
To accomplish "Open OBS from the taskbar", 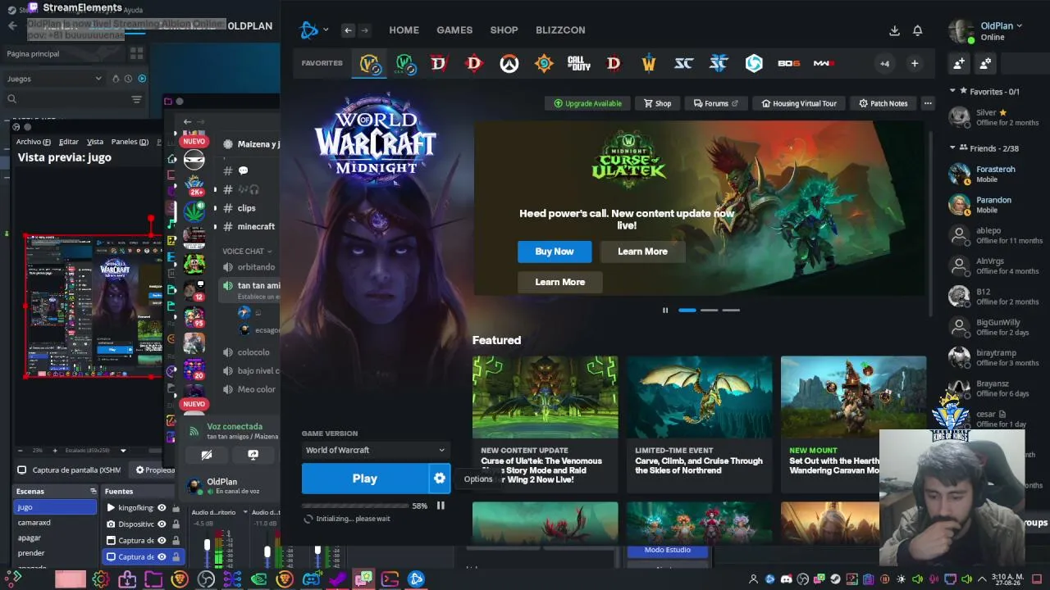I will [206, 579].
